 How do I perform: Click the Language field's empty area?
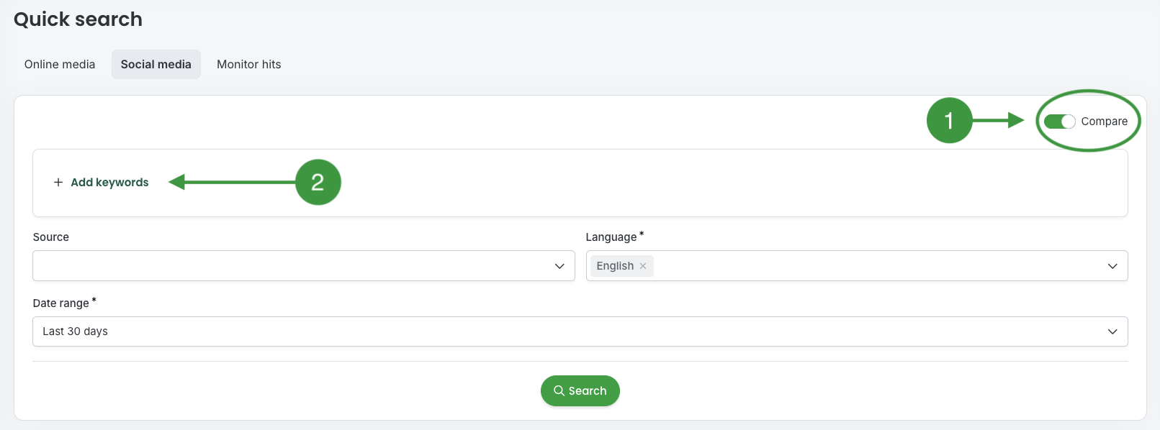(x=864, y=266)
